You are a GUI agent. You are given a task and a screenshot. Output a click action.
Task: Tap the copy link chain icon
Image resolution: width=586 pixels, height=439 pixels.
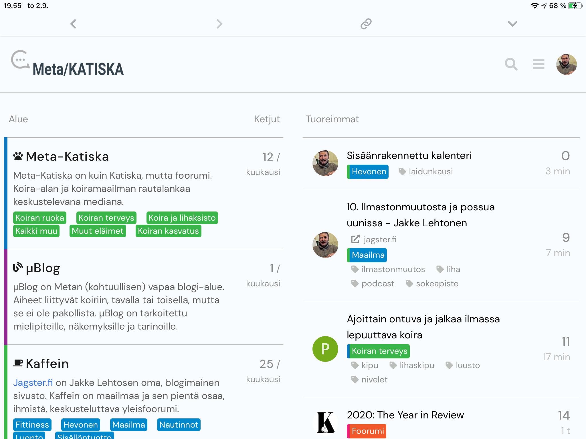pos(366,24)
